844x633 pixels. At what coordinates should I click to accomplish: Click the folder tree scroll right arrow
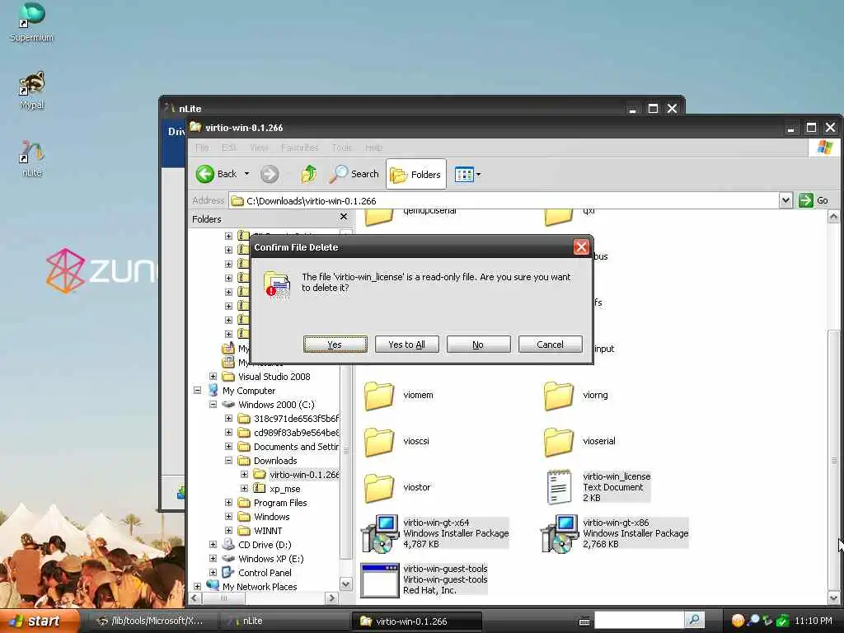click(x=332, y=598)
